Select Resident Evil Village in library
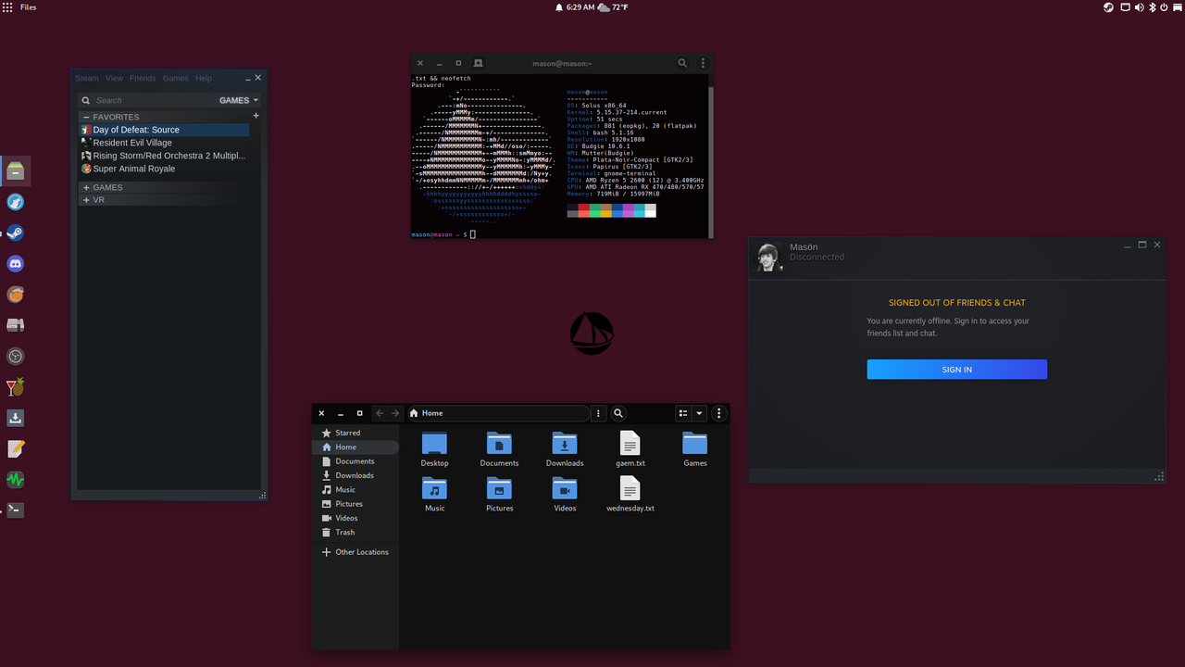The height and width of the screenshot is (667, 1185). pos(164,143)
